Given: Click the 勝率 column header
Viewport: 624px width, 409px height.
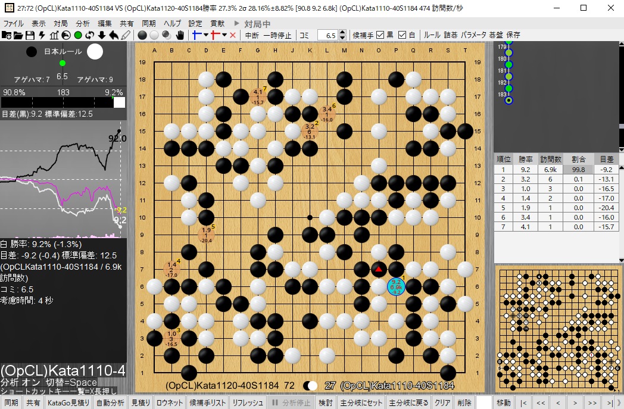Looking at the screenshot, I should tap(525, 159).
